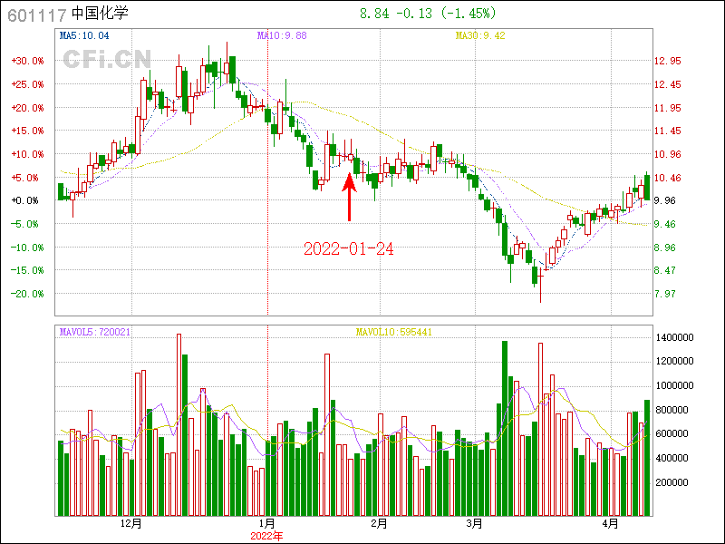
Task: Click the 1月 label on time axis
Action: (x=266, y=523)
